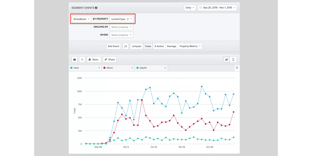Click the fx formula button
The image size is (312, 156).
coord(126,46)
